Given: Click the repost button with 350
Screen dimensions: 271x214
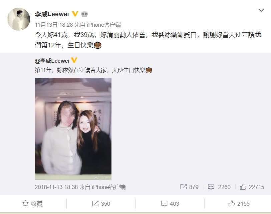Looking at the screenshot, I should [101, 204].
